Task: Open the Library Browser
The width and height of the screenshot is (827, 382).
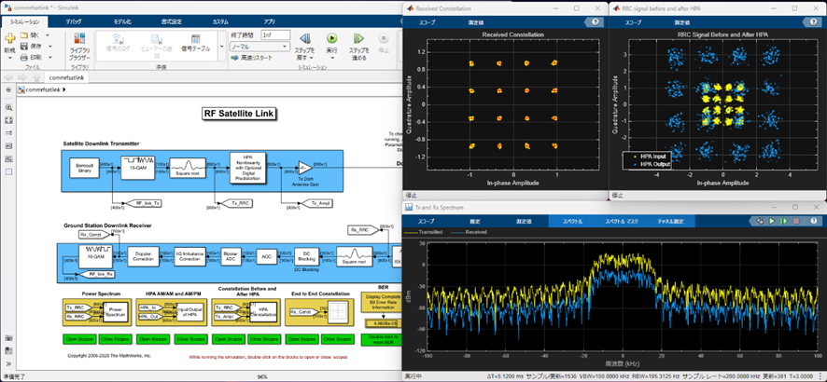Action: click(x=81, y=45)
